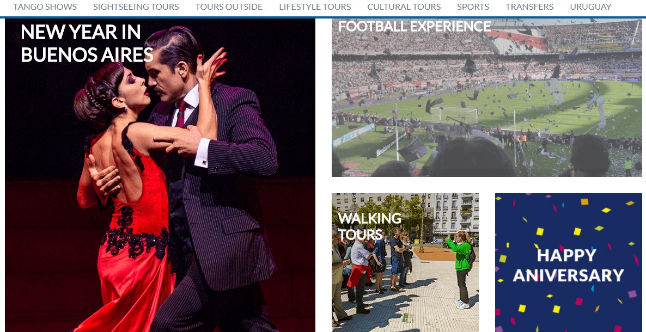Follow the Walking Tours title link
Viewport: 646px width, 332px height.
pos(369,226)
